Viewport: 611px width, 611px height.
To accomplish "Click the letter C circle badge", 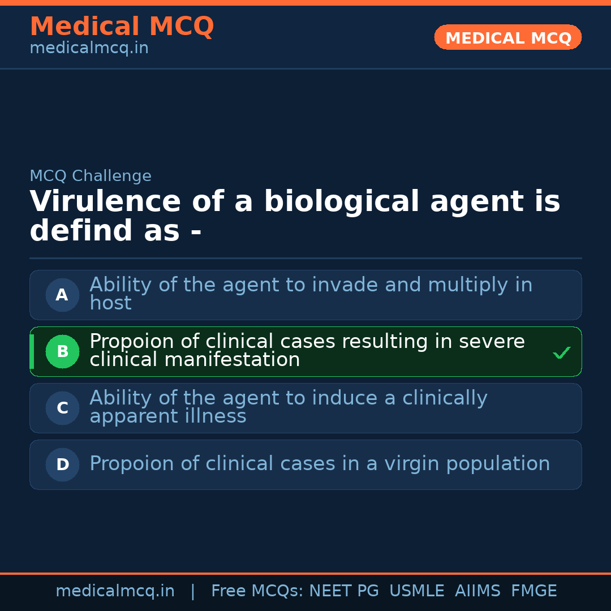I will (62, 408).
